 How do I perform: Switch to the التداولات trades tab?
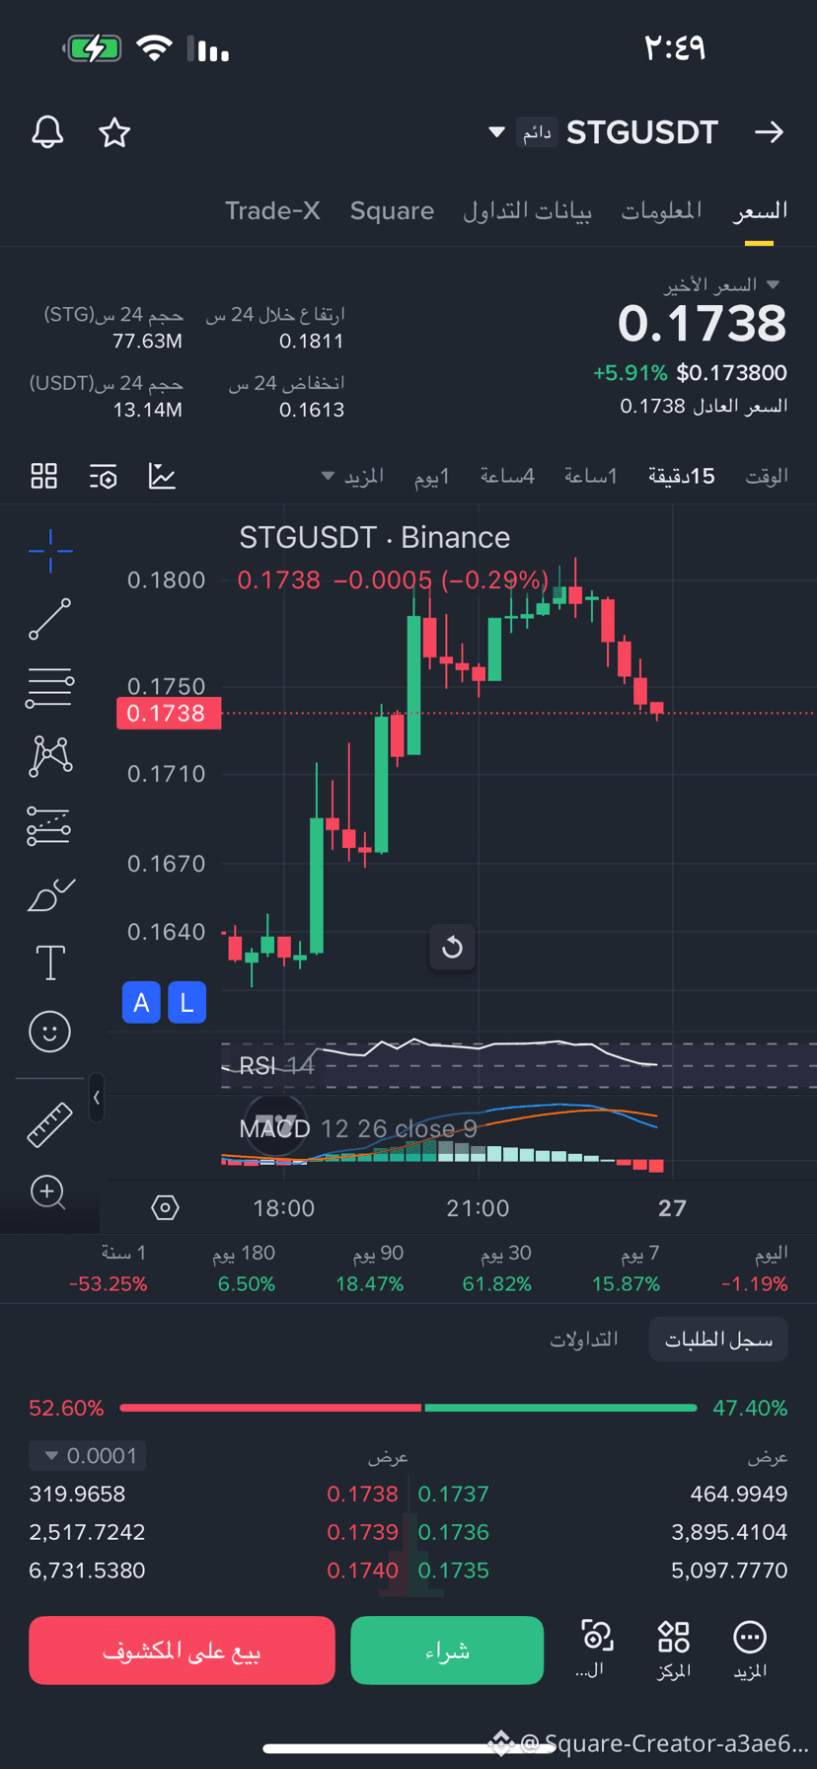coord(584,1340)
